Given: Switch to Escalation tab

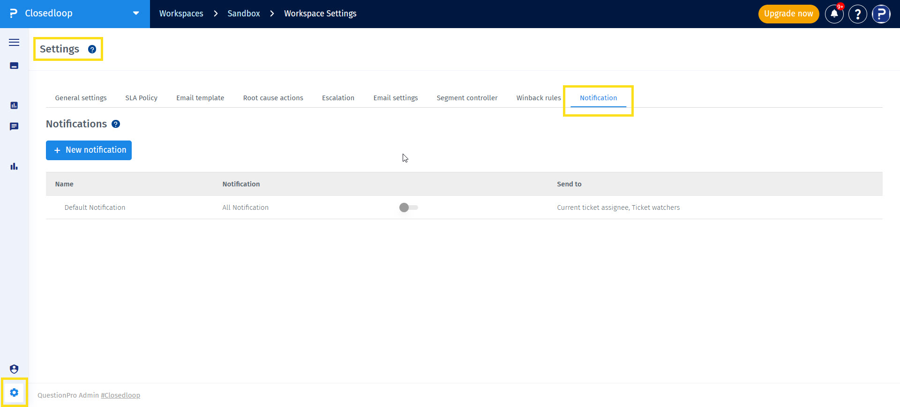Looking at the screenshot, I should click(x=338, y=98).
